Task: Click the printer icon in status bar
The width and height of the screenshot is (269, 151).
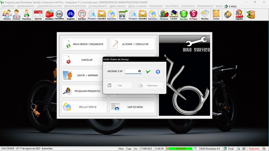Action: (x=238, y=149)
